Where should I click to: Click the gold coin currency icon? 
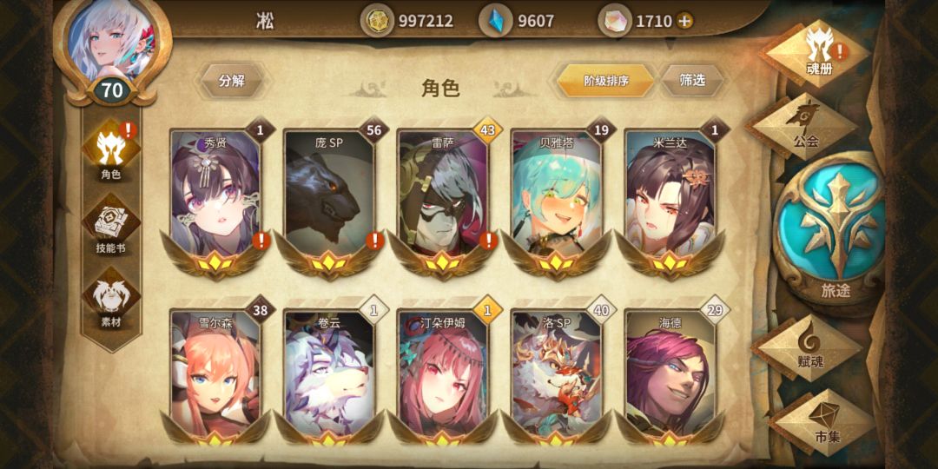[x=377, y=22]
